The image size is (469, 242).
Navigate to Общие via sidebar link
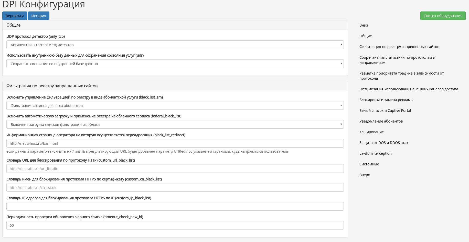coord(365,36)
